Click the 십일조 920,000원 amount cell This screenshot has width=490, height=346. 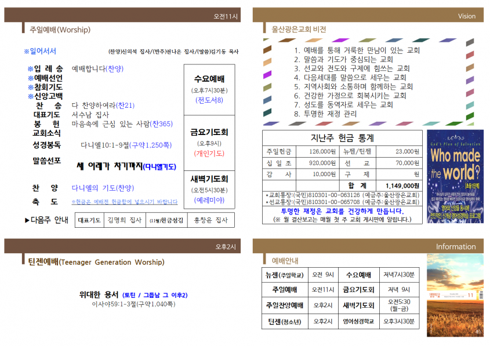[x=318, y=163]
